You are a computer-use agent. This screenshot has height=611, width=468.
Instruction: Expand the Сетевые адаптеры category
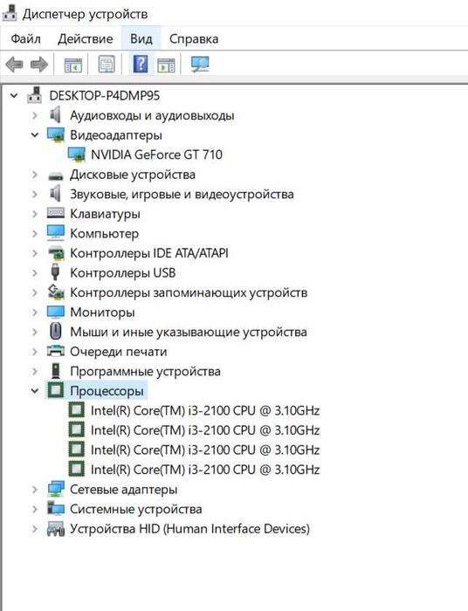pyautogui.click(x=35, y=490)
